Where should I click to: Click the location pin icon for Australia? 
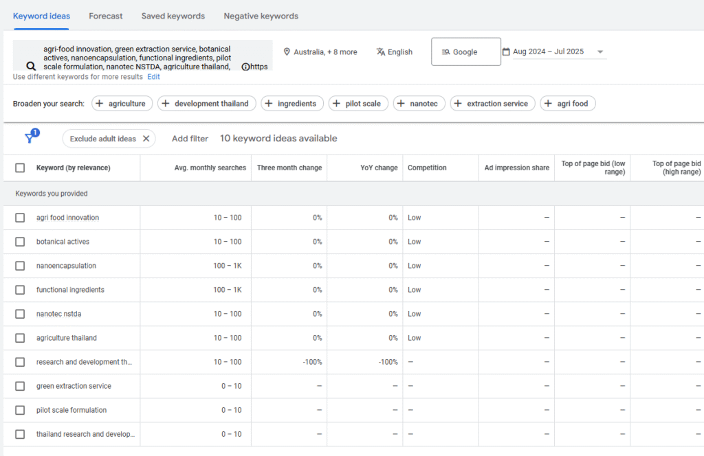coord(287,52)
